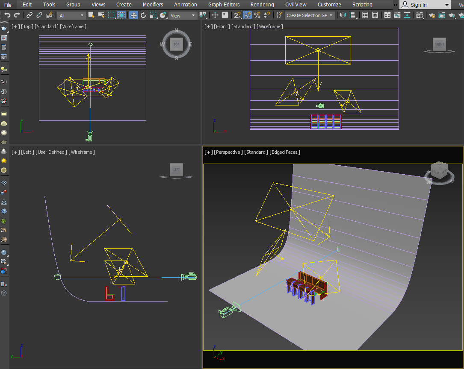Open the Mirror tool

343,15
